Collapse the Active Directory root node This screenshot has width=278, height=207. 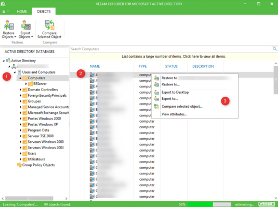coord(4,61)
